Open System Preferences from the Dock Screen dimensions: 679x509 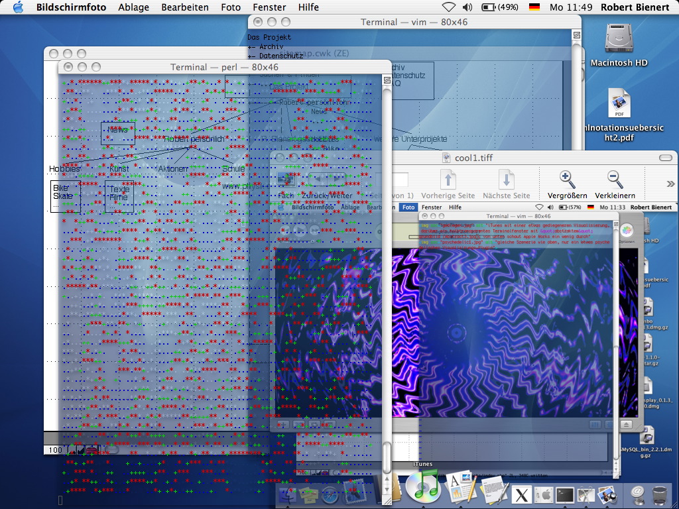tap(544, 495)
